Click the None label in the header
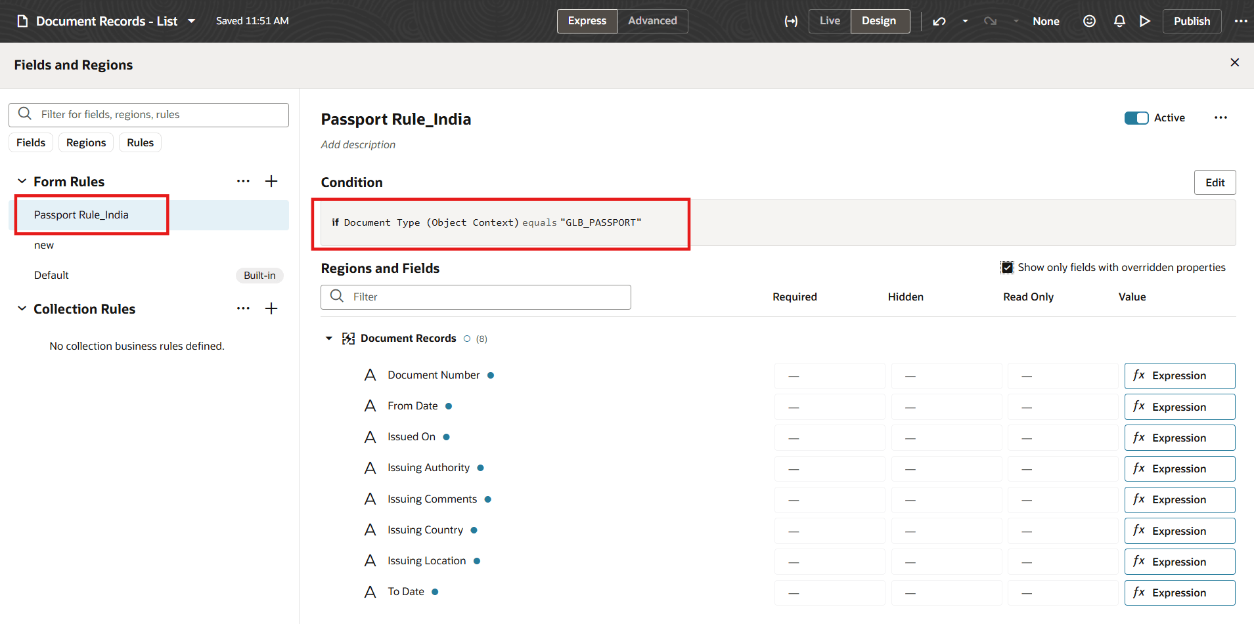1254x624 pixels. pyautogui.click(x=1046, y=21)
